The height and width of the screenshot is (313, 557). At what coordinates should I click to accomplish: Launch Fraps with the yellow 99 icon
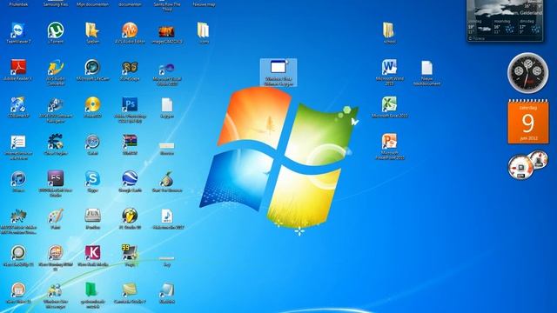pyautogui.click(x=130, y=253)
